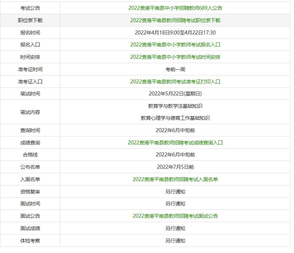The height and width of the screenshot is (253, 294).
Task: Open the 面试公告 interview announcement link
Action: (x=176, y=216)
